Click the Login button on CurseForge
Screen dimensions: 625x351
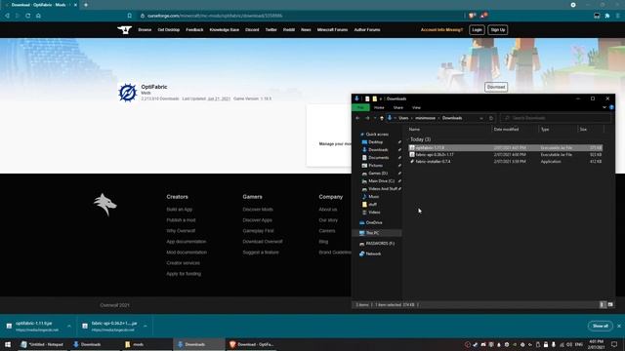(477, 30)
